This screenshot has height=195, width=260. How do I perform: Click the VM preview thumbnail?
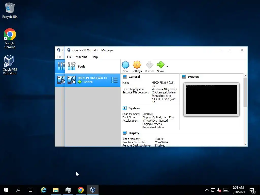point(212,99)
